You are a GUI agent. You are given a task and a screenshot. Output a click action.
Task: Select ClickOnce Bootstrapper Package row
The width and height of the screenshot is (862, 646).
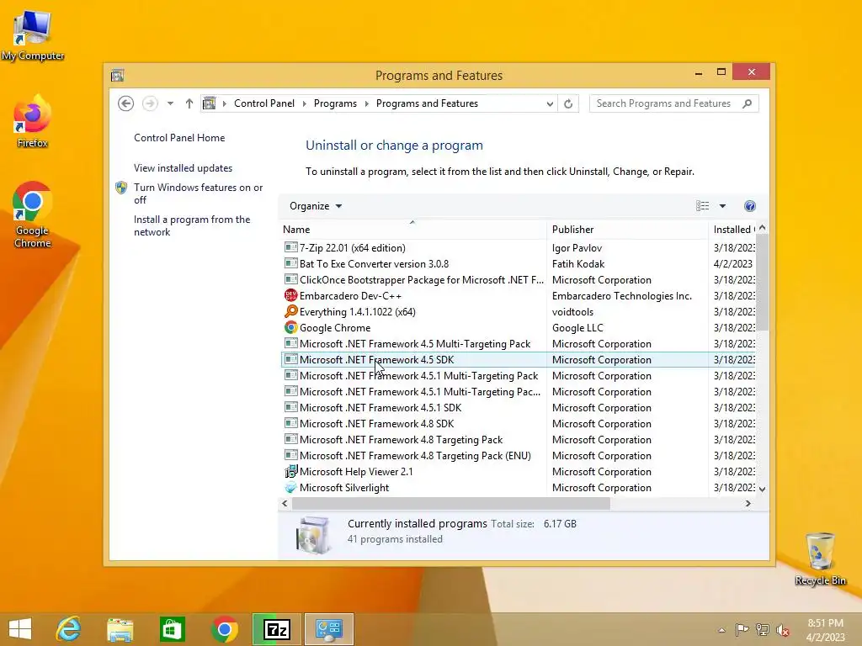pyautogui.click(x=518, y=279)
